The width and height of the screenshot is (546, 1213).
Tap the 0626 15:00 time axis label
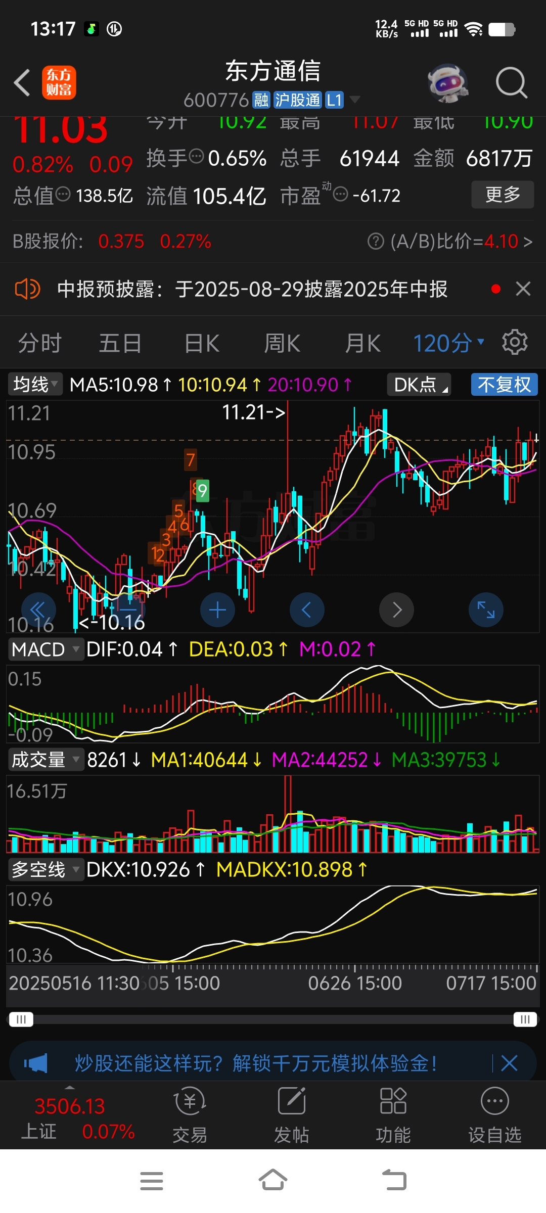(355, 983)
